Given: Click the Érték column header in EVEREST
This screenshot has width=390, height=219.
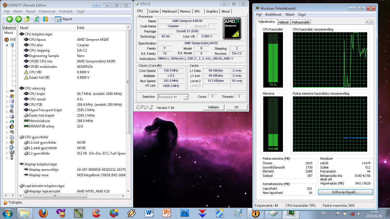Looking at the screenshot, I should 100,28.
